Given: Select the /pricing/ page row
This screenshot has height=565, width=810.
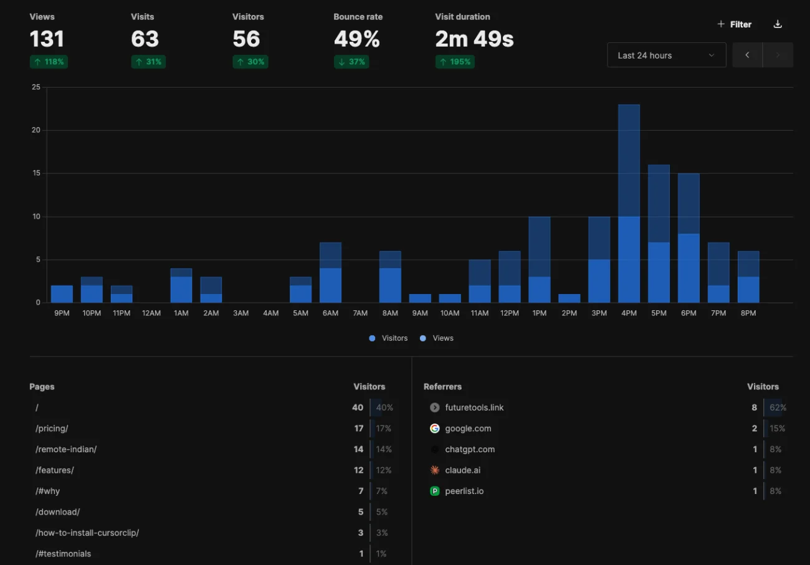Looking at the screenshot, I should (x=52, y=429).
